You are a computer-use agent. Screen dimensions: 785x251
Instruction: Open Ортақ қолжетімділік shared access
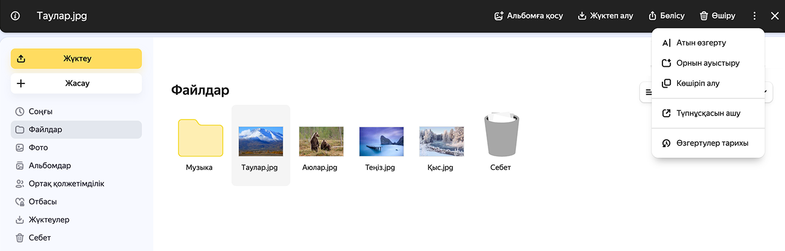coord(66,184)
